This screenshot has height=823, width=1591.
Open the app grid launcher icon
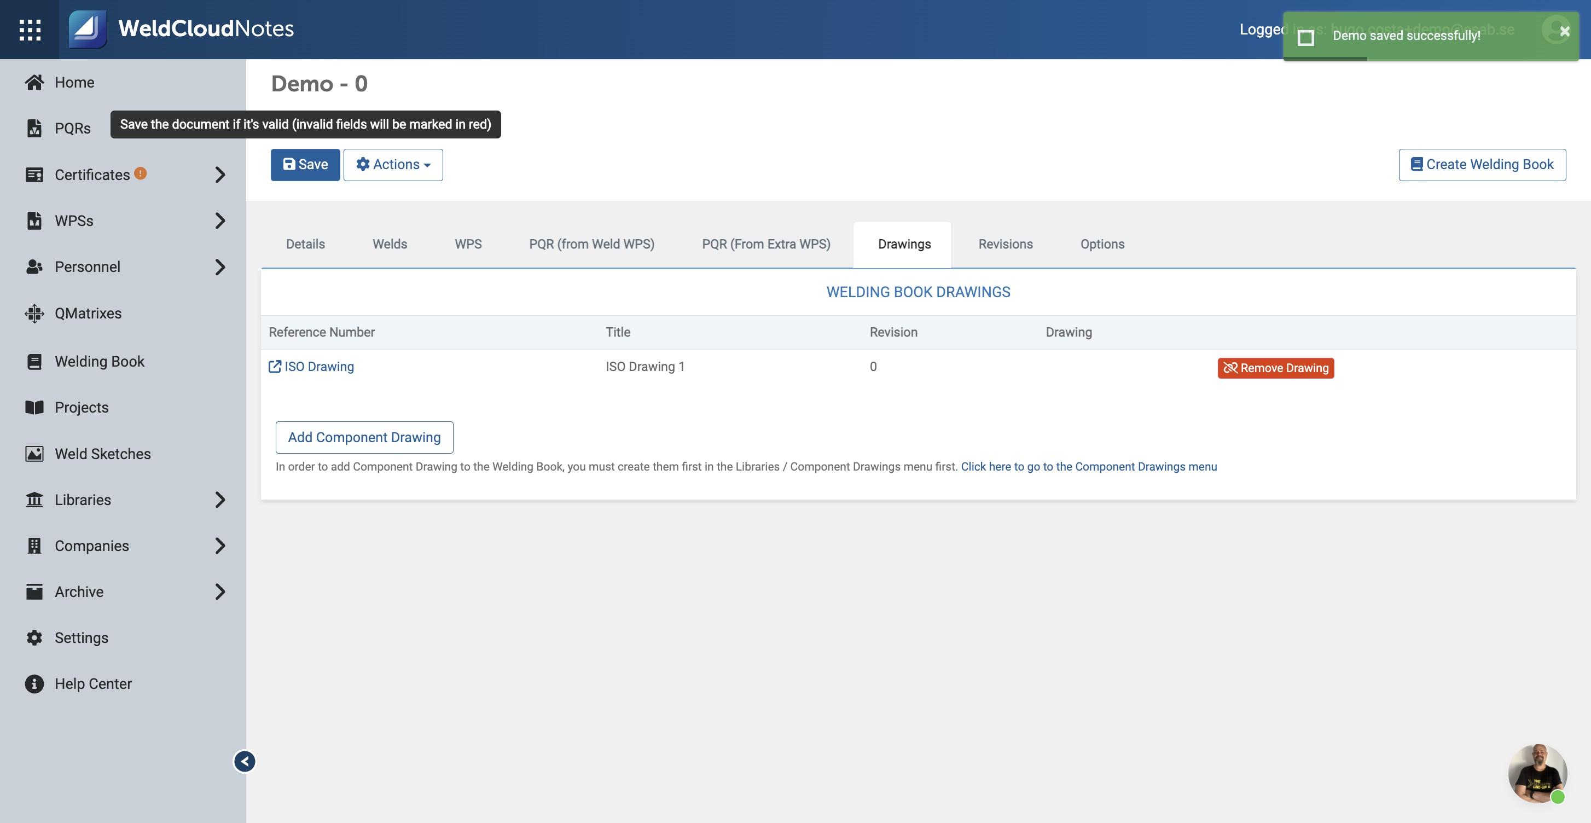pos(30,29)
